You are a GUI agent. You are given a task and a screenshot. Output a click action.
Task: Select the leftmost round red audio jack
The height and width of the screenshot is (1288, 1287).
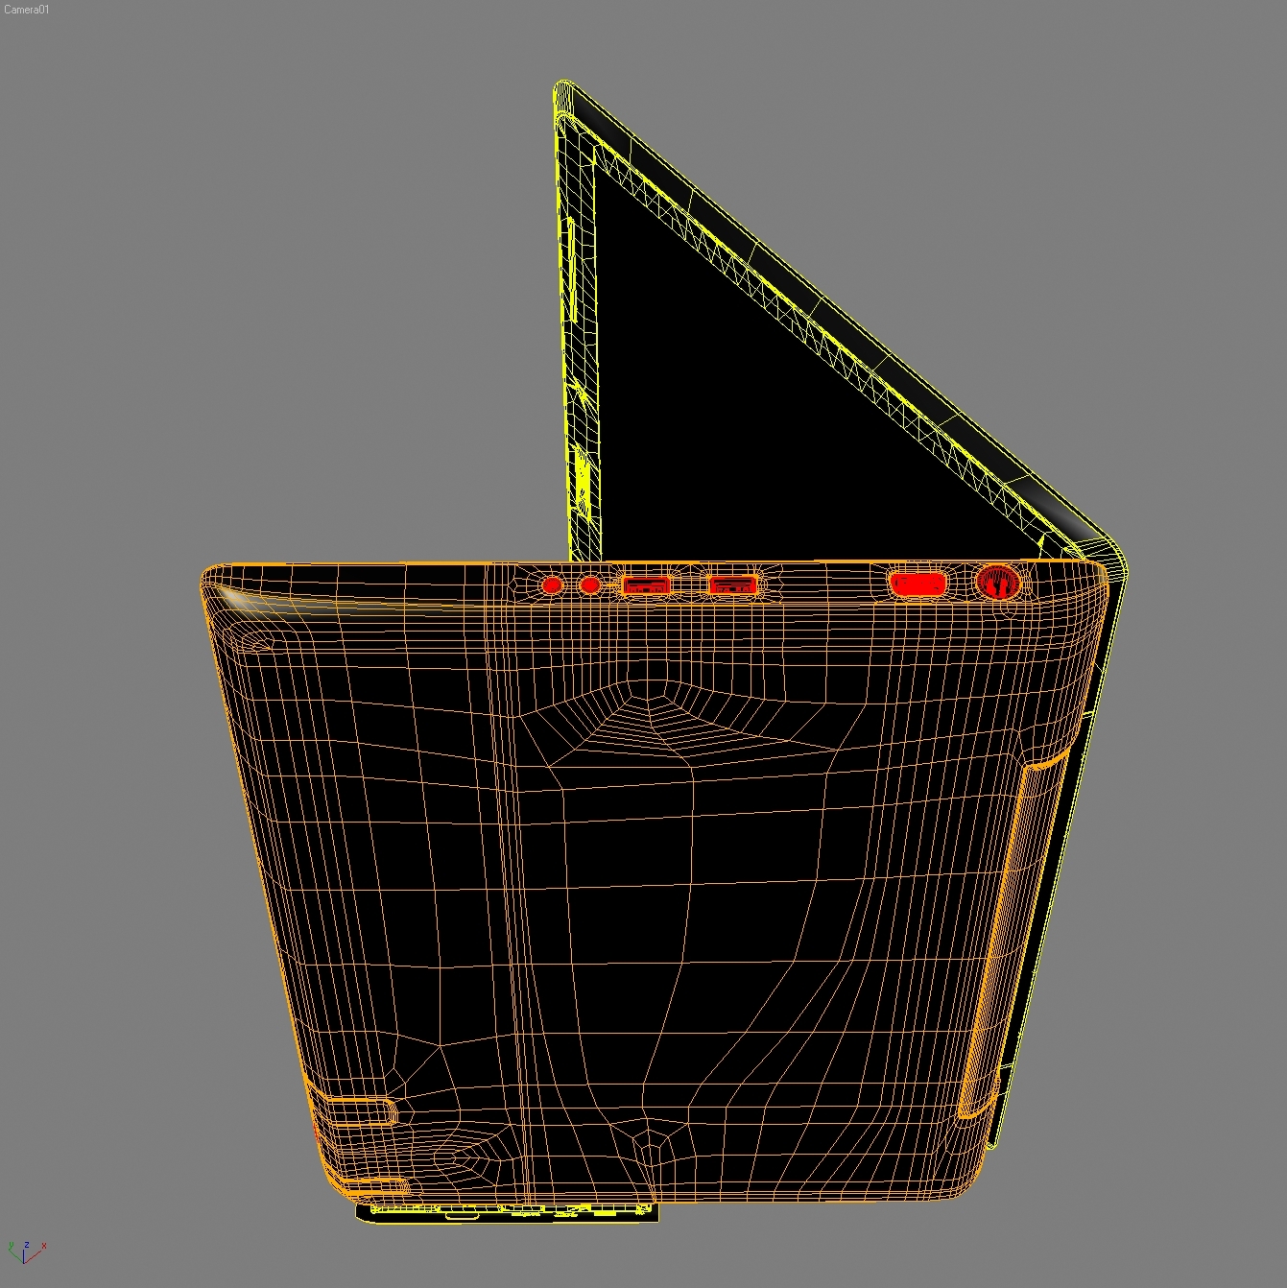[552, 584]
